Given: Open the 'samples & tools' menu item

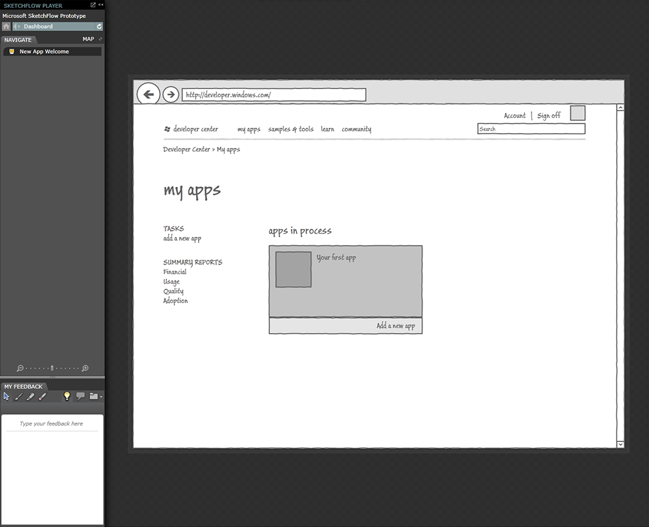Looking at the screenshot, I should (x=291, y=129).
